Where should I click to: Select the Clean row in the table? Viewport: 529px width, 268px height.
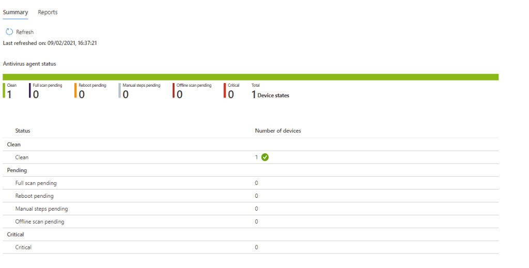(x=22, y=157)
